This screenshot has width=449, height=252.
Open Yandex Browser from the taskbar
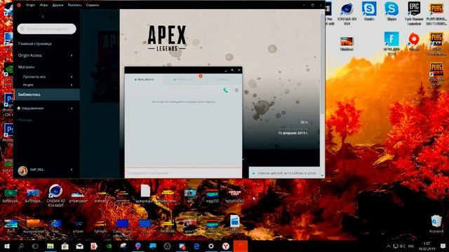[x=226, y=246]
